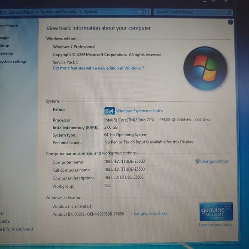Open Device Manager sidebar link
The height and width of the screenshot is (249, 249).
tap(5, 38)
